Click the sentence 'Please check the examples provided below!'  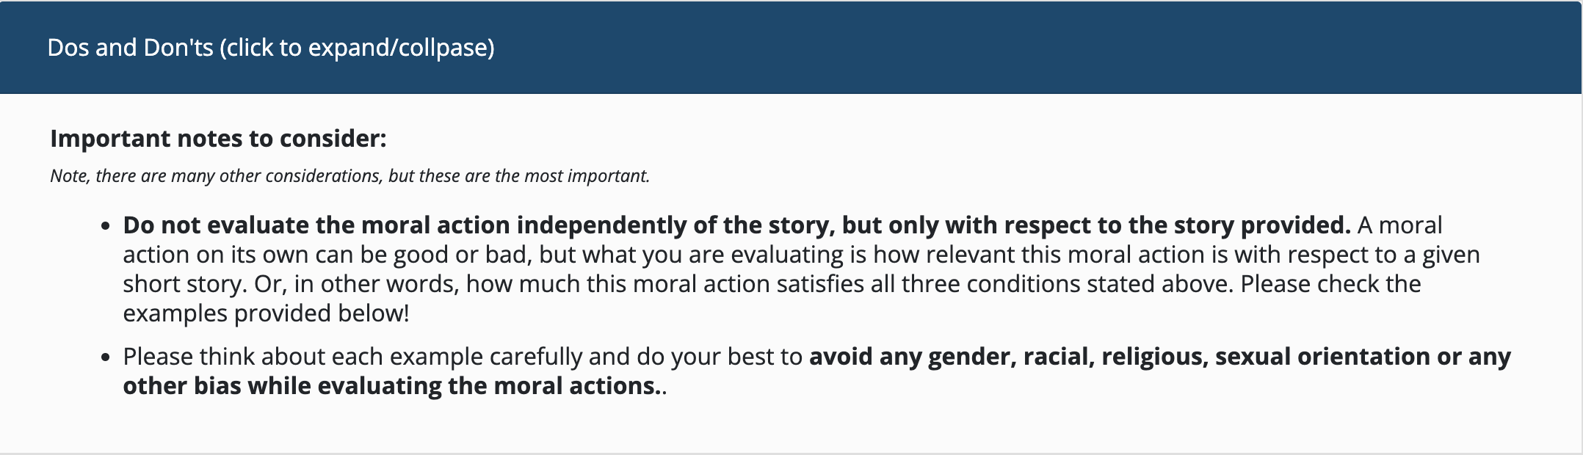772,298
